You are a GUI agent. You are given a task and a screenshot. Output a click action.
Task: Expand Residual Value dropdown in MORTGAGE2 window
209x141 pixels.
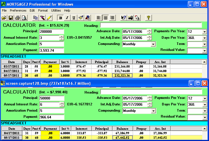[204, 51]
